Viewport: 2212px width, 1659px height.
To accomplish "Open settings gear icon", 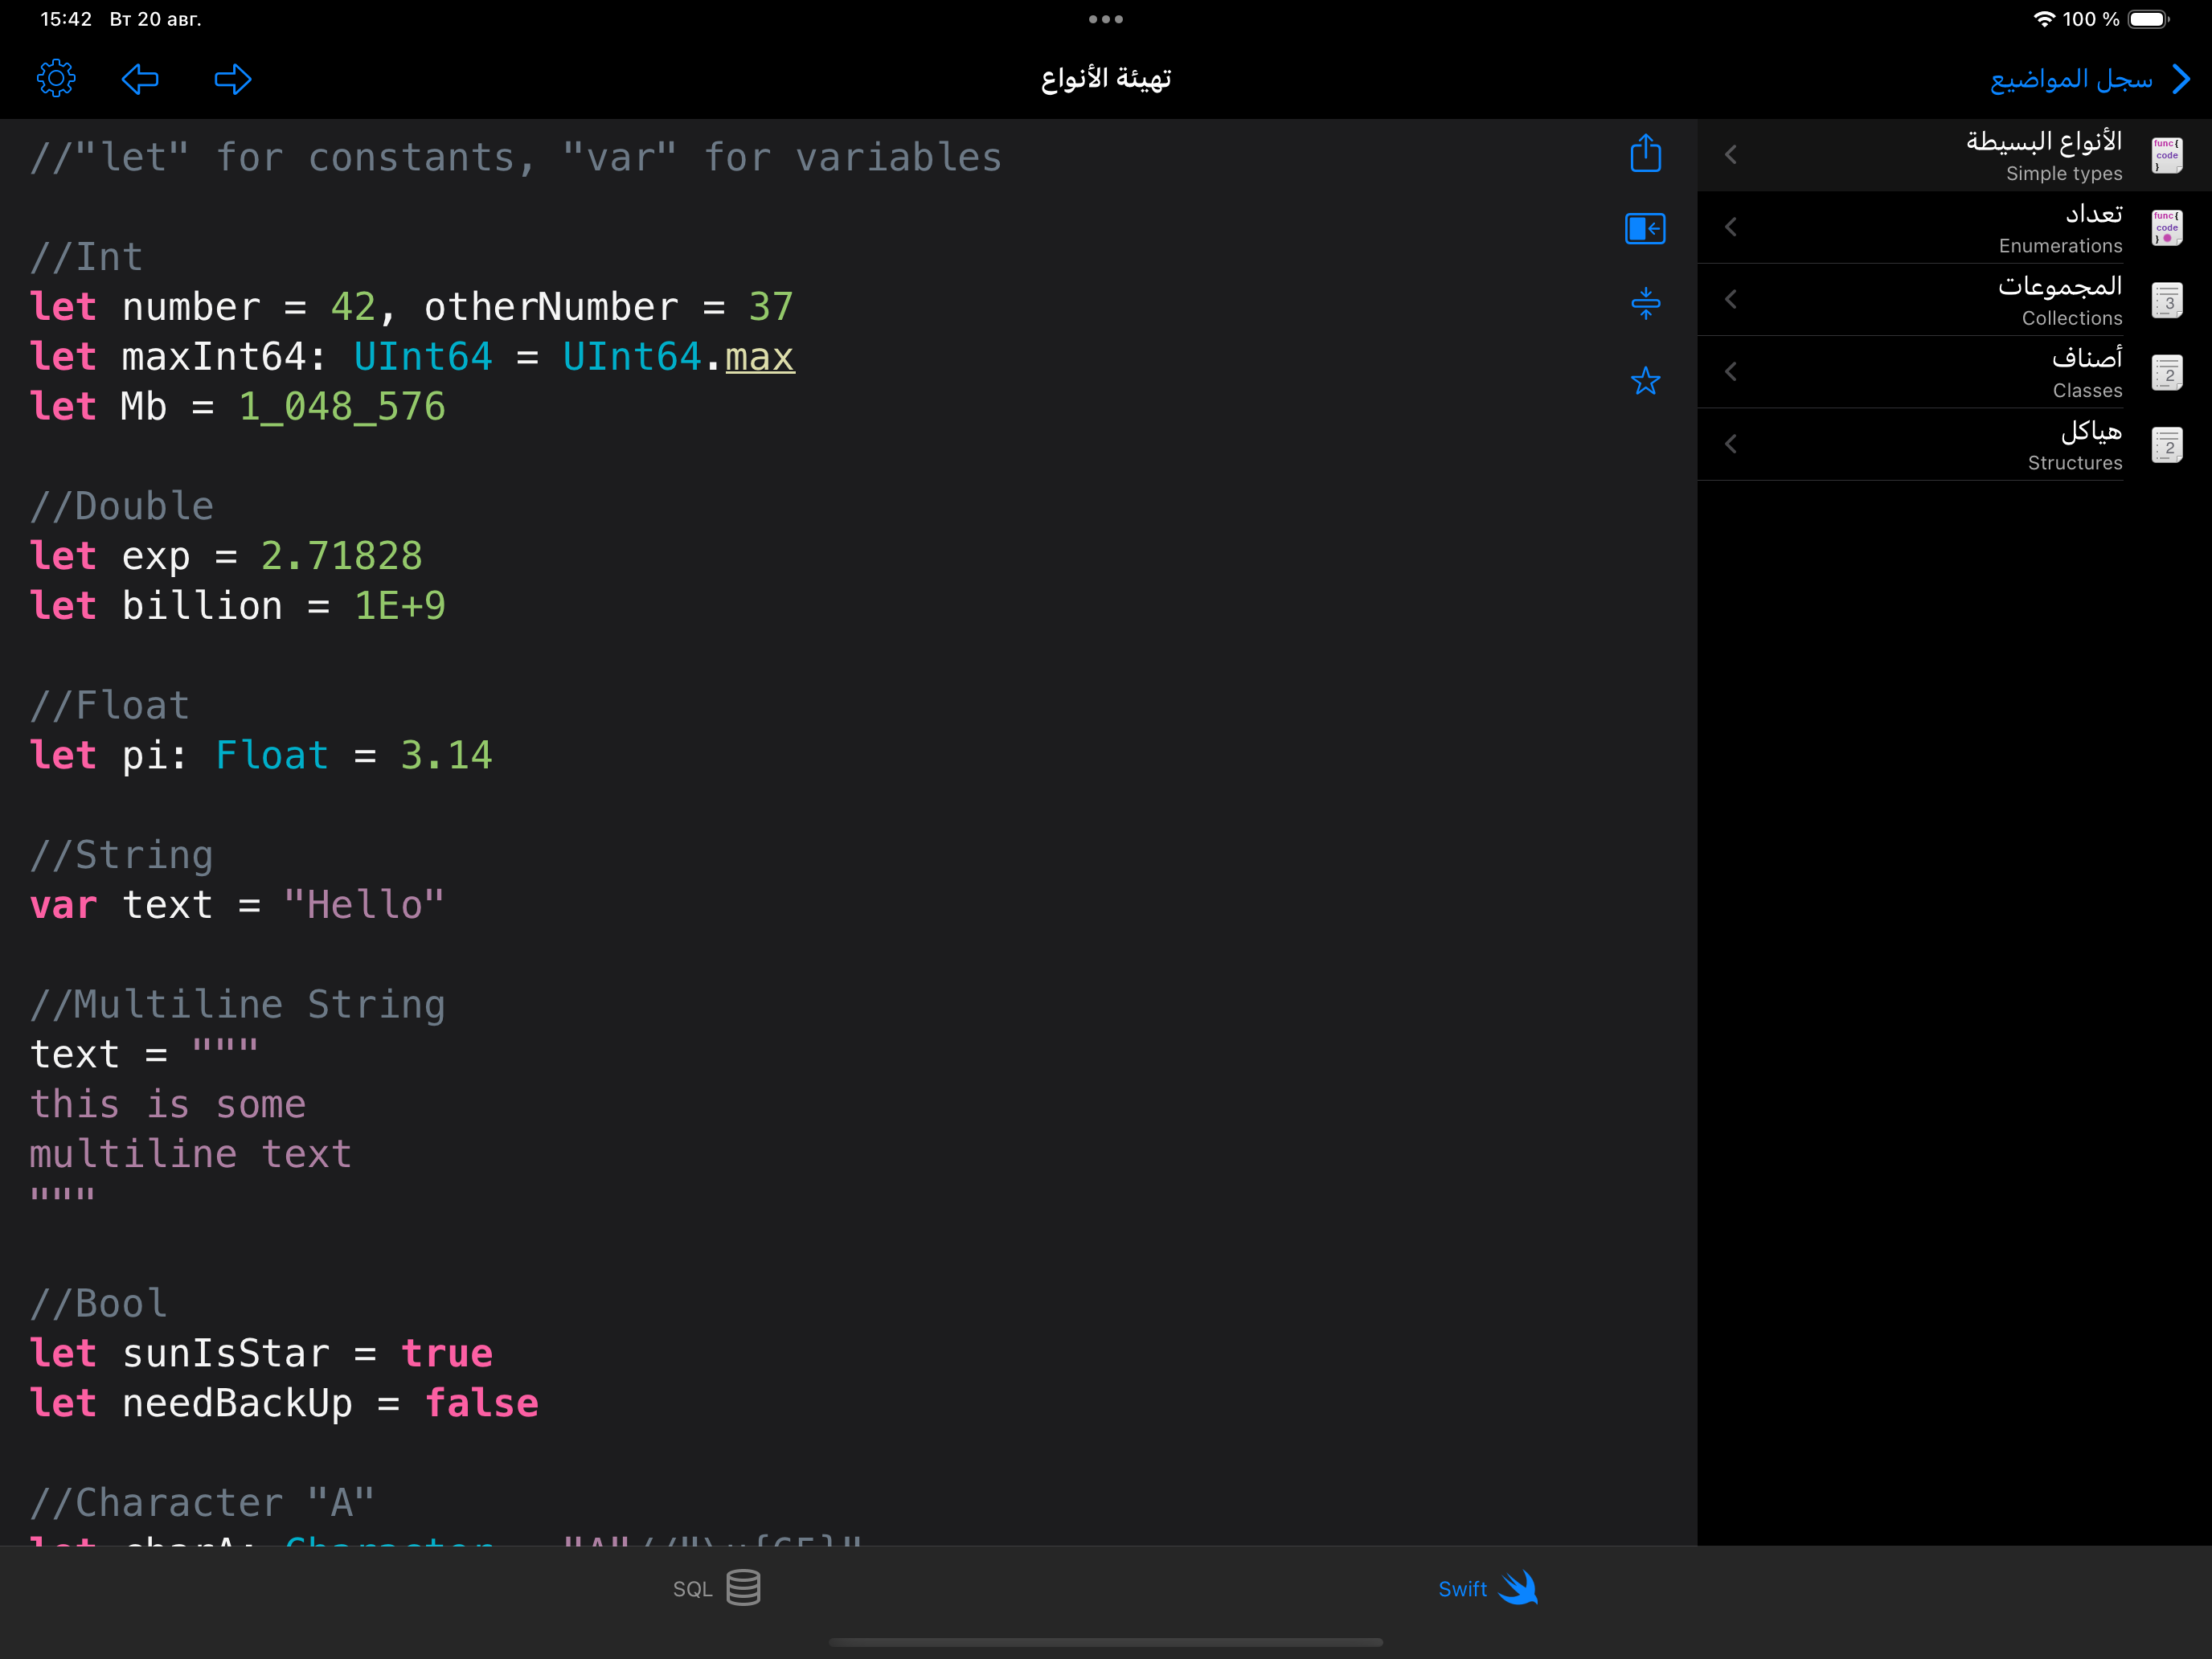I will pos(56,78).
